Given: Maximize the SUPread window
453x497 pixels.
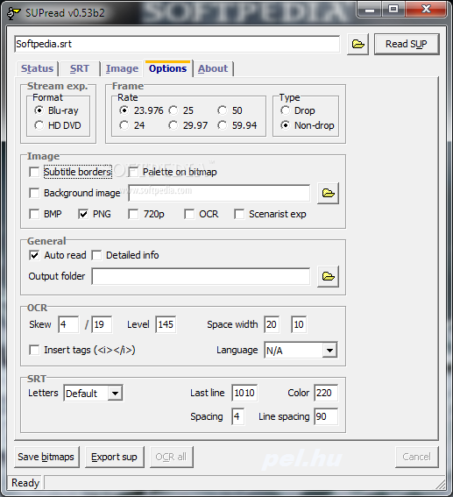Looking at the screenshot, I should (393, 11).
